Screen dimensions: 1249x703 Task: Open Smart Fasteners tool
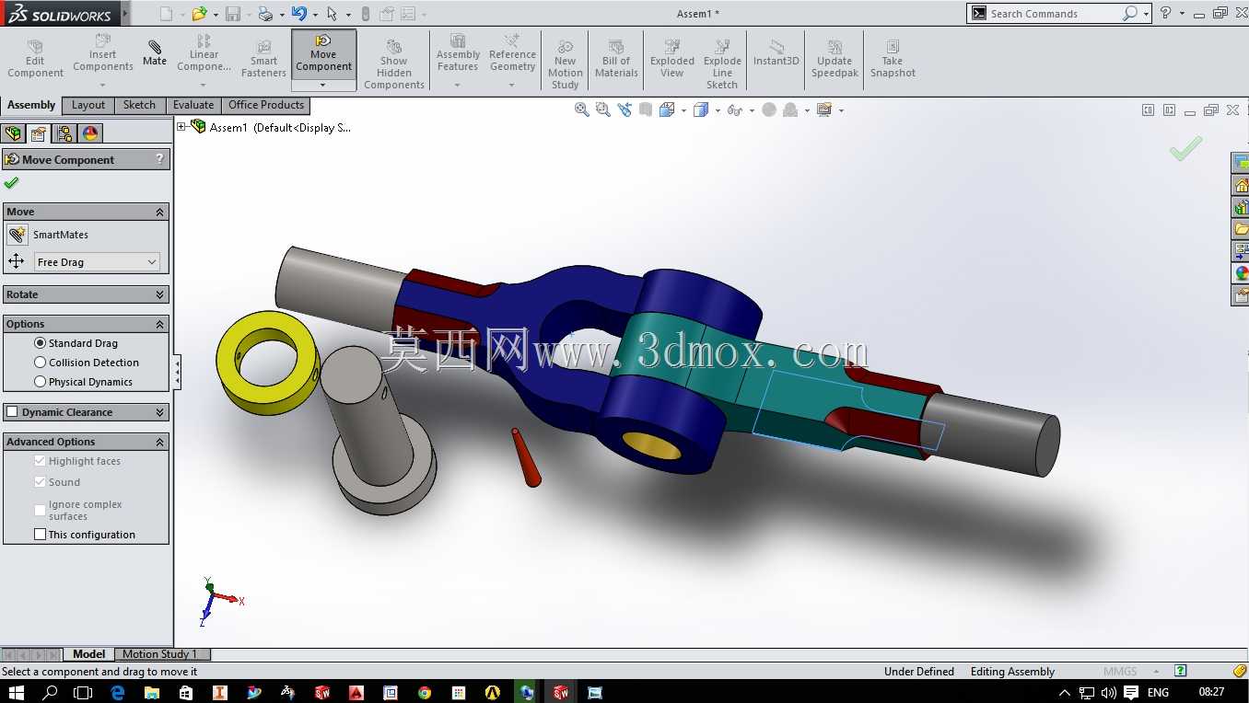point(263,59)
